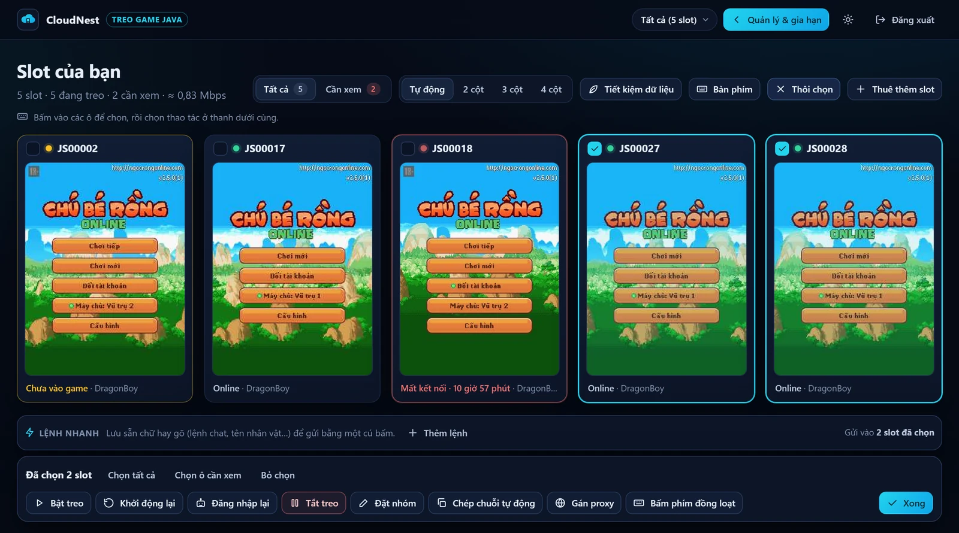The width and height of the screenshot is (959, 533).
Task: Click the screen badge icon in JS00018 preview
Action: [x=409, y=171]
